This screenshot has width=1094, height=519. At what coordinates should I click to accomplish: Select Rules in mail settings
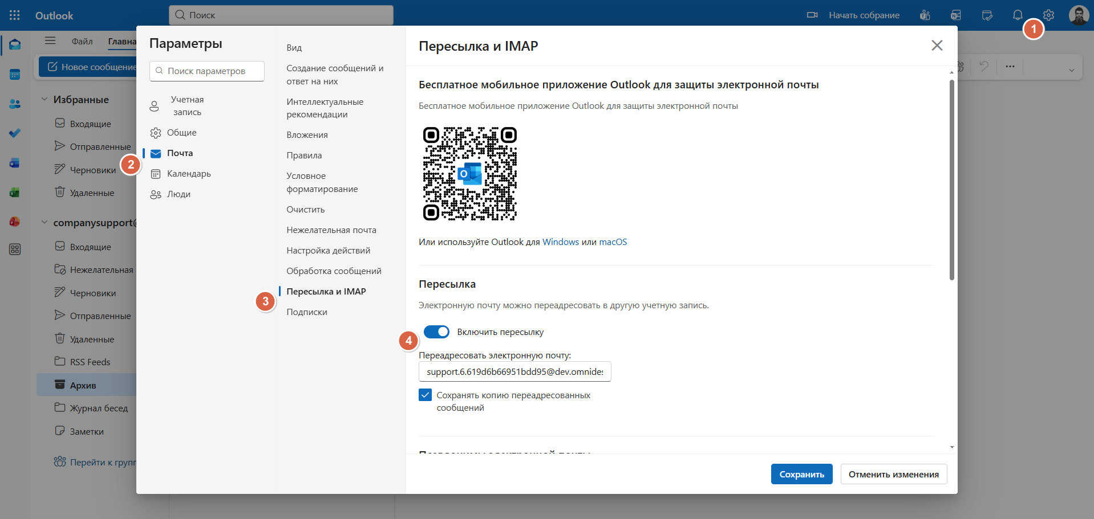coord(304,156)
